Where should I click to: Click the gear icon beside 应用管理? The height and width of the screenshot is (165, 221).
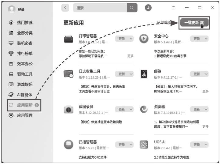pyautogui.click(x=11, y=115)
